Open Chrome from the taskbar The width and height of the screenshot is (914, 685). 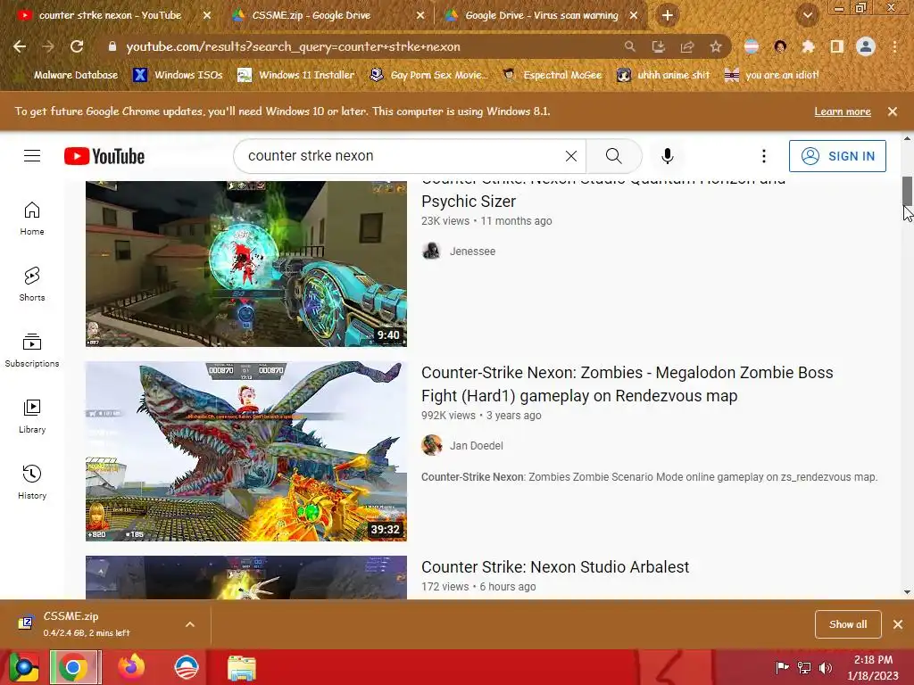[75, 667]
